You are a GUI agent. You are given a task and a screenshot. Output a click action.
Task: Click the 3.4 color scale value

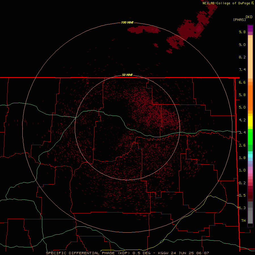coord(242,133)
